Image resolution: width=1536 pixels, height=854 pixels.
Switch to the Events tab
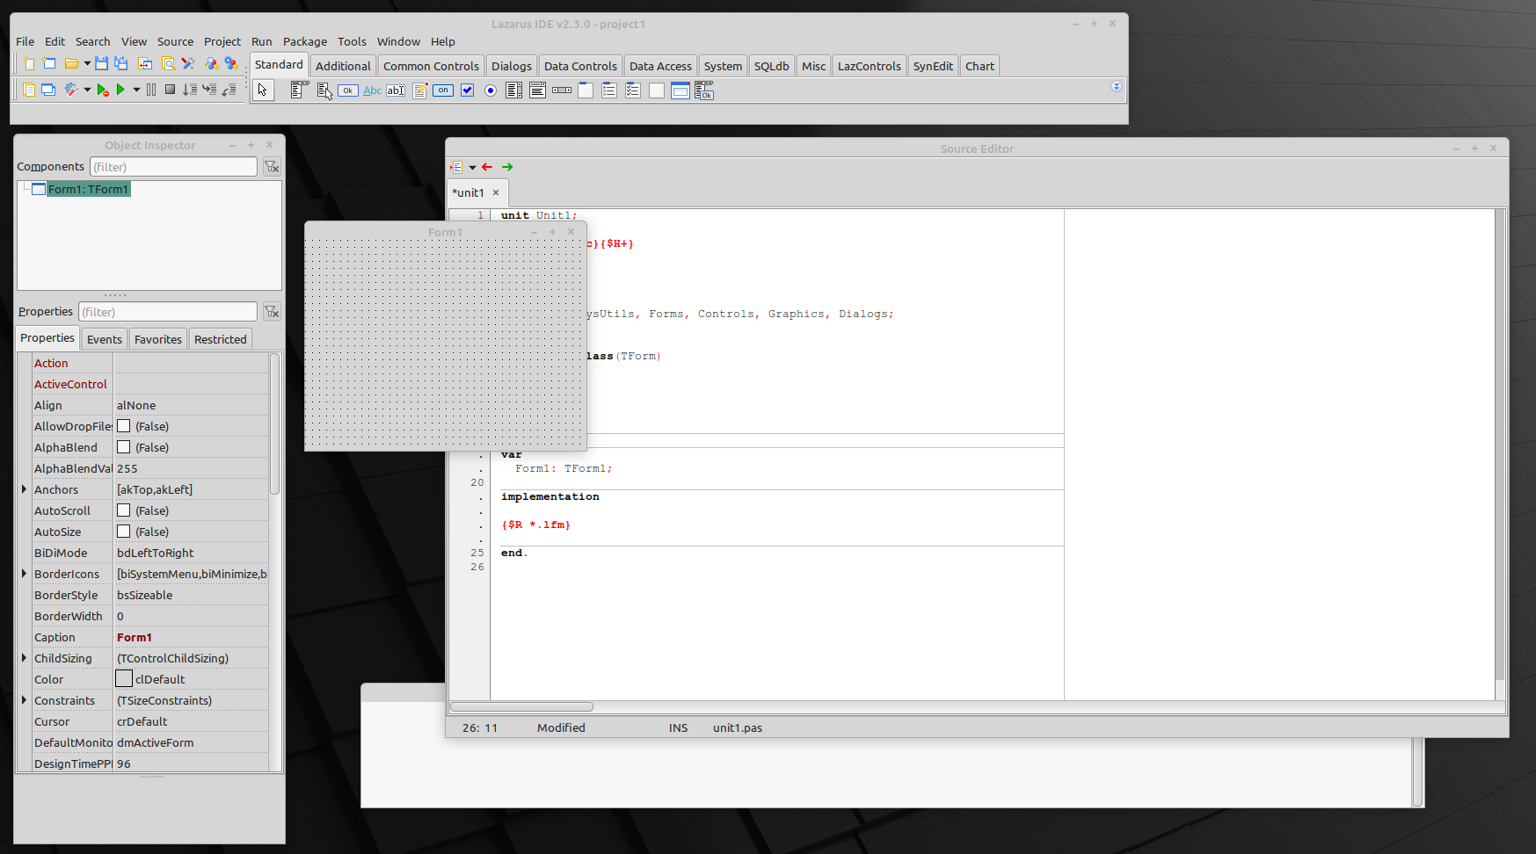tap(105, 339)
